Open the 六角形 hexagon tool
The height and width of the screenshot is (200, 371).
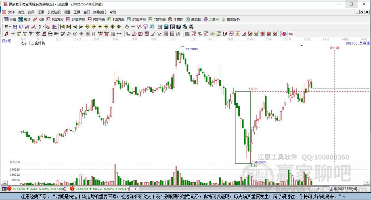coord(211,20)
